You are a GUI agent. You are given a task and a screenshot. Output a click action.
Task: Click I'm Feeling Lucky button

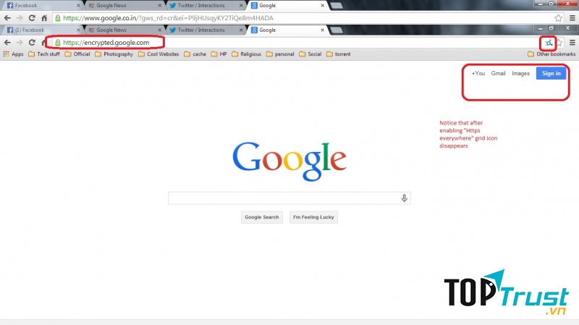click(313, 217)
